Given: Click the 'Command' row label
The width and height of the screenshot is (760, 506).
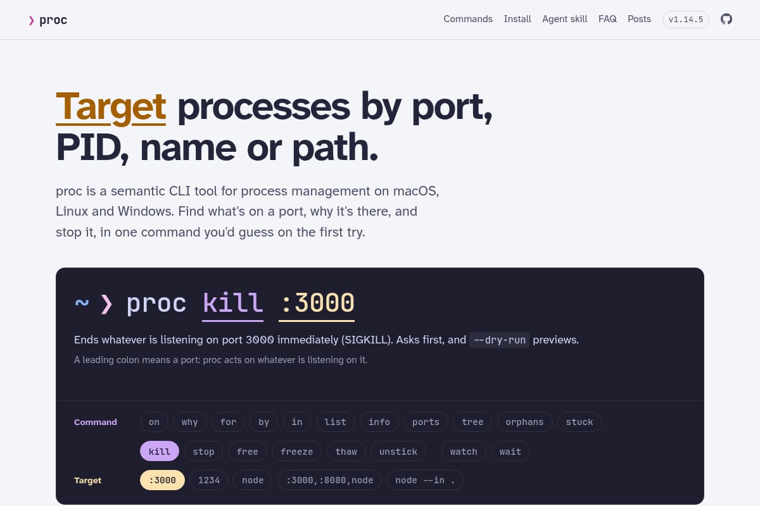Looking at the screenshot, I should click(x=96, y=422).
